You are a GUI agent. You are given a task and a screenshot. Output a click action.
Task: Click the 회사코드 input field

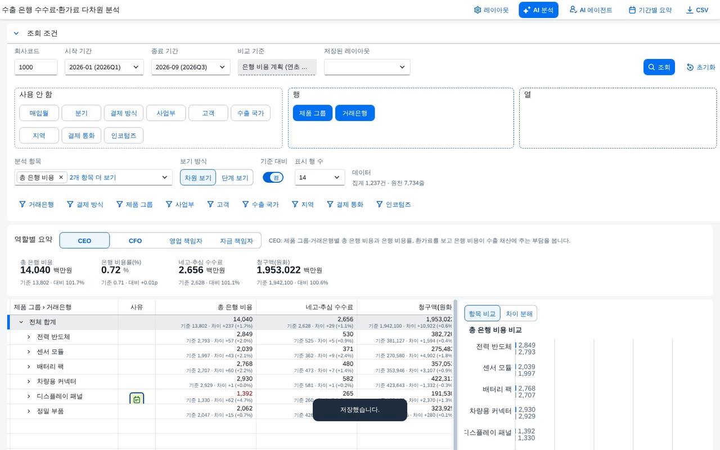(36, 67)
